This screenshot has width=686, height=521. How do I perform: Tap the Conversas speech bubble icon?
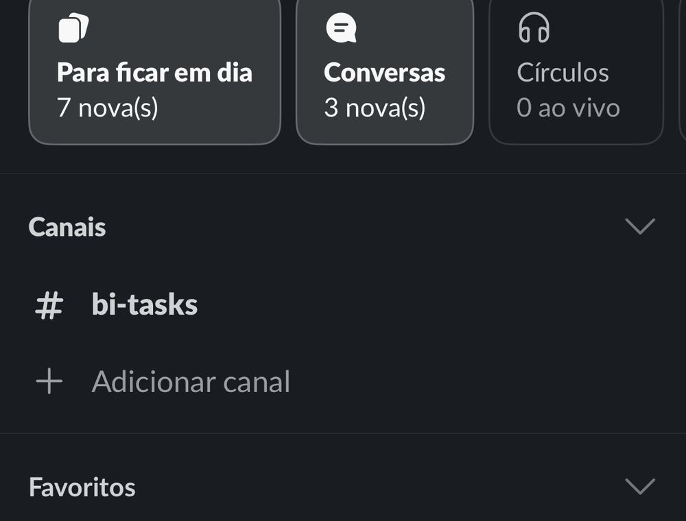(x=341, y=28)
